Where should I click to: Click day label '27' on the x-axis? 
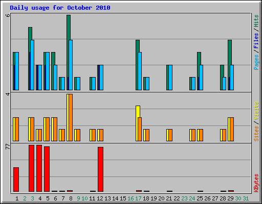(215, 198)
